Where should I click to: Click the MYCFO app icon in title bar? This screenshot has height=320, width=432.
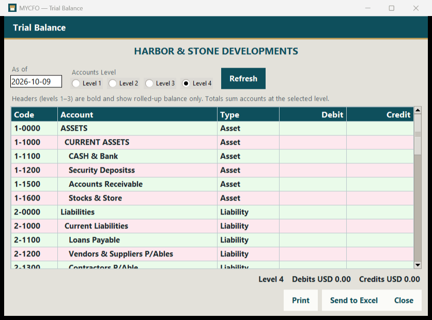pyautogui.click(x=12, y=8)
